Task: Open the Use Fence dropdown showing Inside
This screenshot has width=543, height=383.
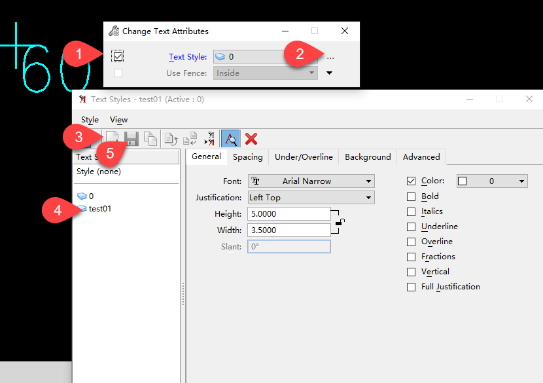Action: tap(265, 73)
